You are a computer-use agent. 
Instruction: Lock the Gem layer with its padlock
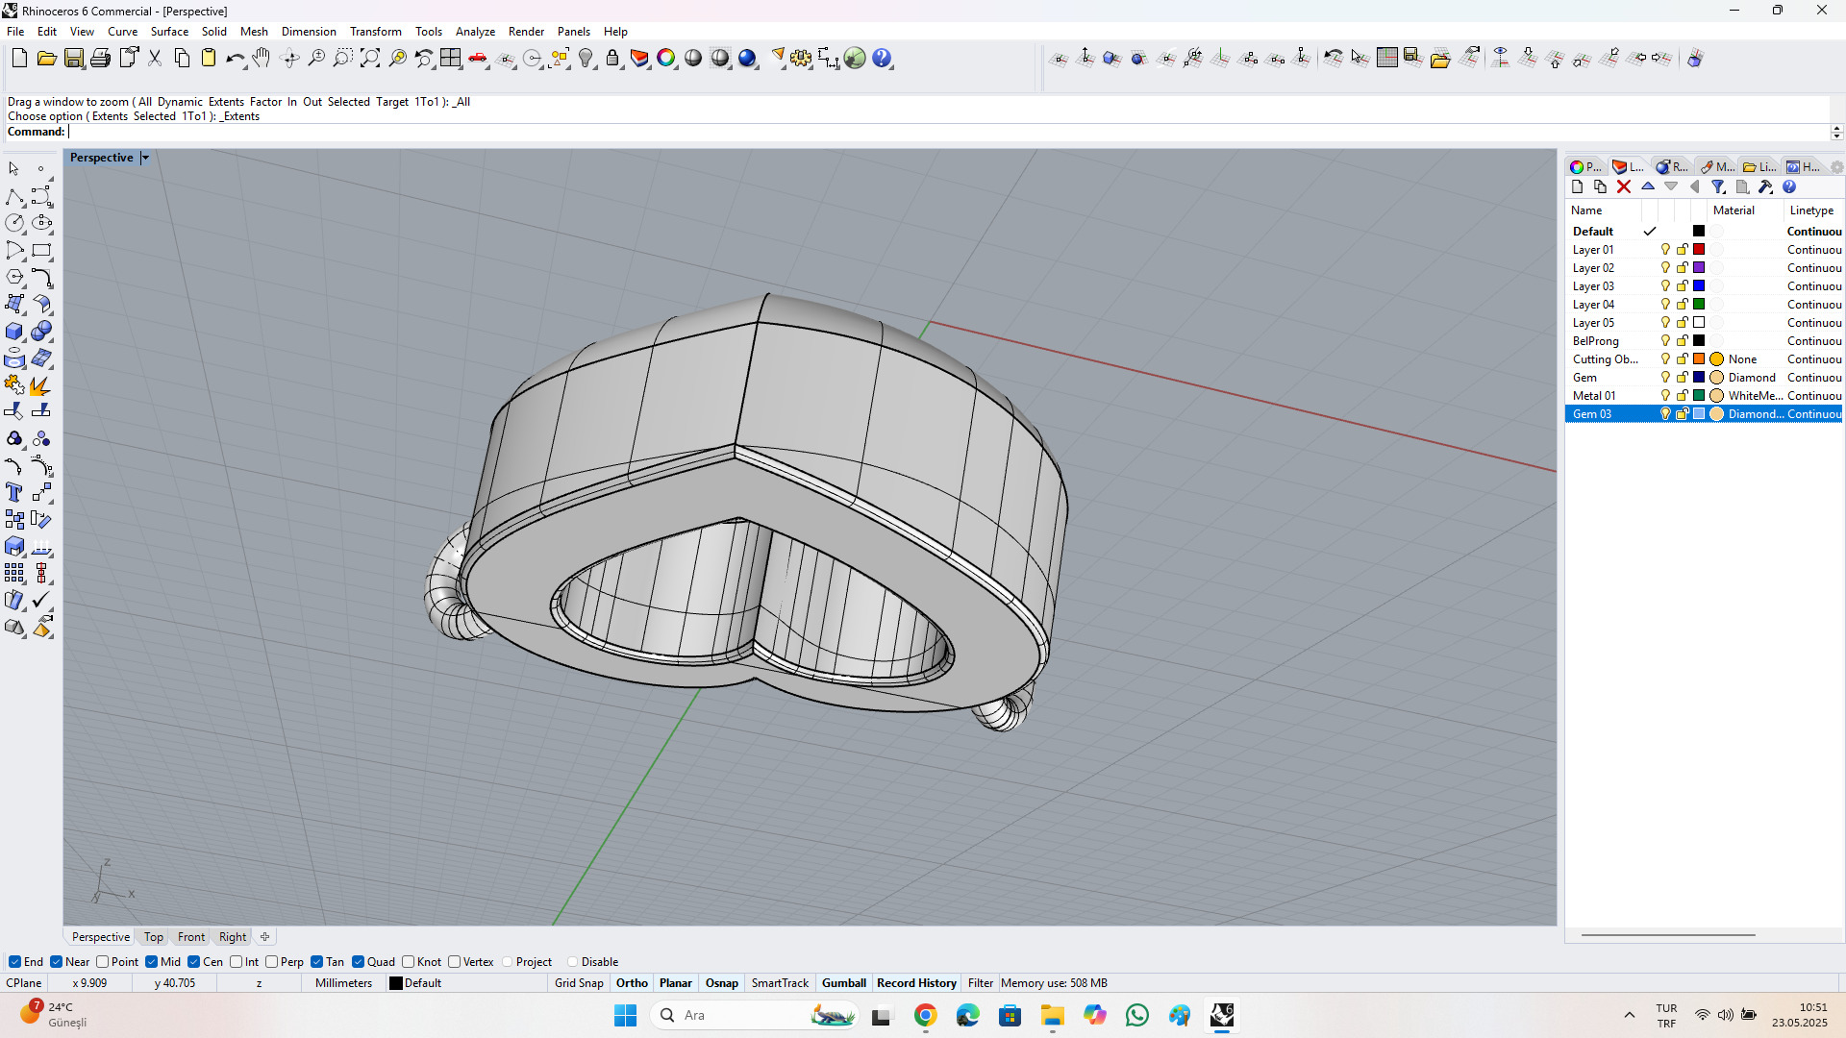(x=1683, y=378)
